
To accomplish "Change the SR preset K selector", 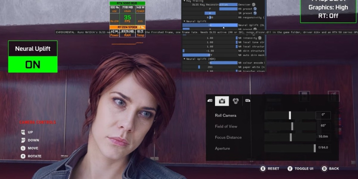I will click(x=210, y=13).
